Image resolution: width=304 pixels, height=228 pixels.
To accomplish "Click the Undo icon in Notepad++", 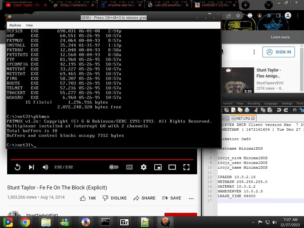I will coord(279,110).
